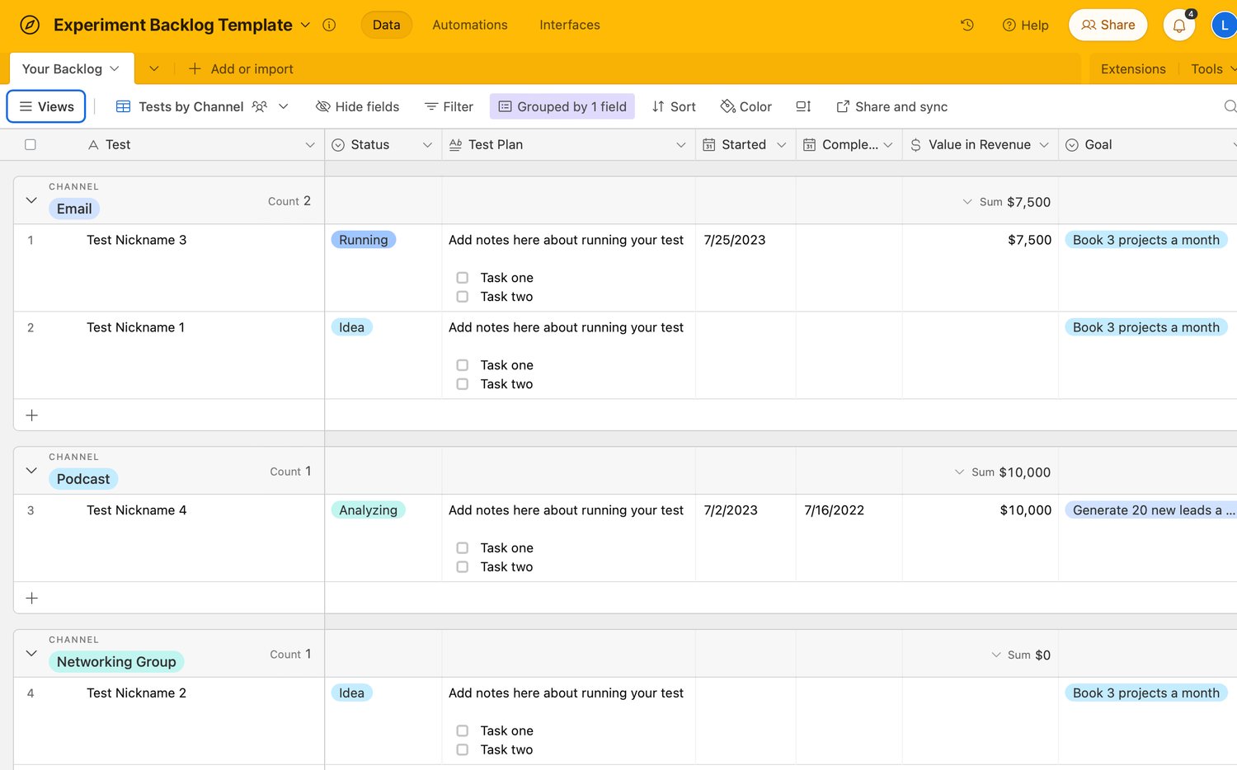Check Task two in Test Nickname 4

pyautogui.click(x=463, y=567)
